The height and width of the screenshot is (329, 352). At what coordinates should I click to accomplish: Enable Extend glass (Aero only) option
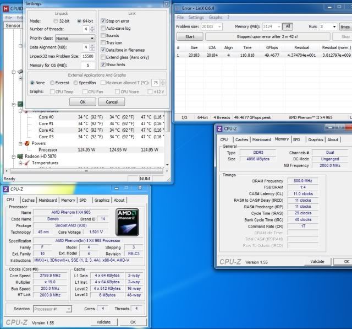(103, 57)
